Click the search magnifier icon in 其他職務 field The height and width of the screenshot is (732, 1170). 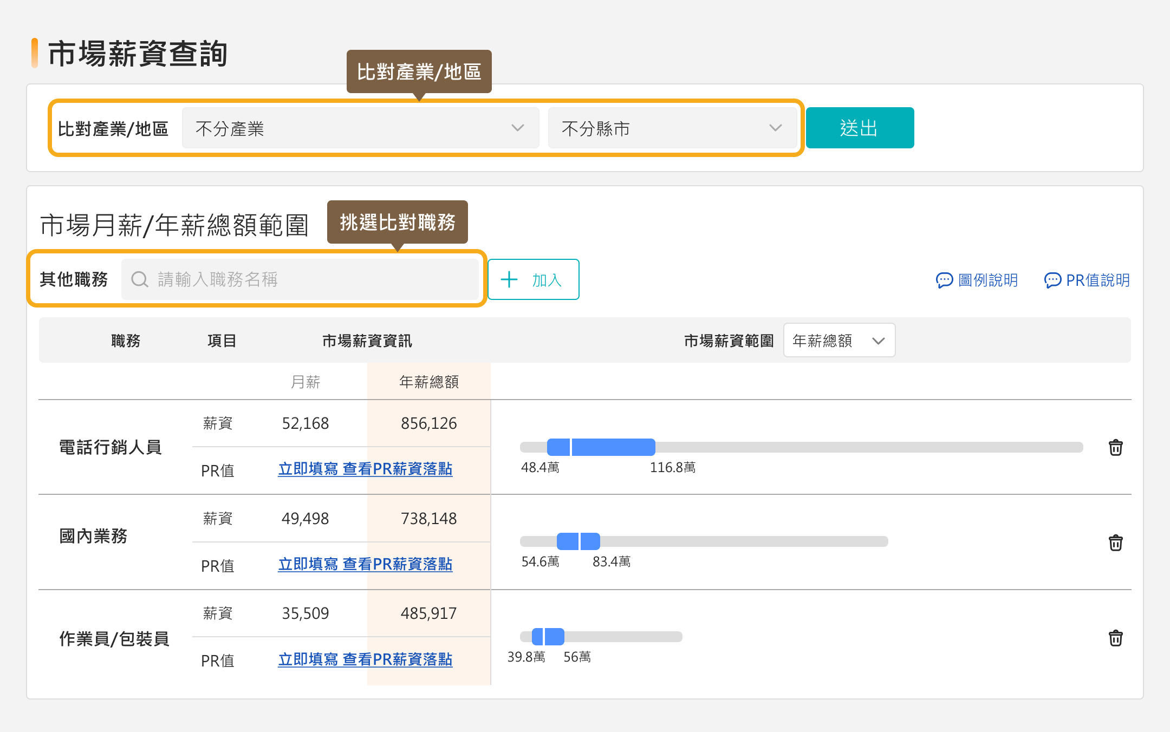(x=140, y=279)
